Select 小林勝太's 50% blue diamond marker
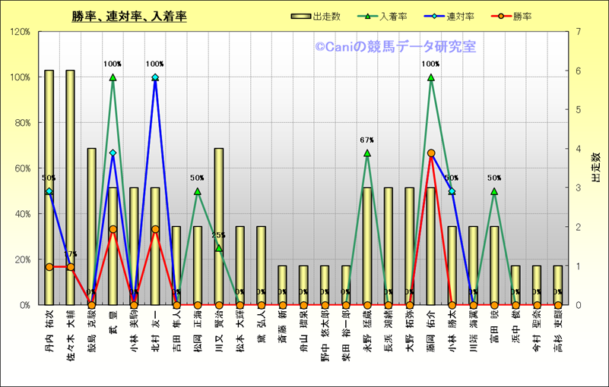609x387 pixels. tap(452, 191)
